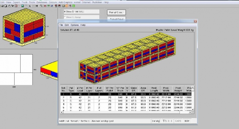This screenshot has width=239, height=129.
Task: Click the curved rotate arrow icon
Action: click(41, 6)
